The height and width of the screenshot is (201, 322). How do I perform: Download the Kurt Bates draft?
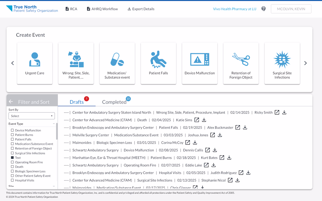(229, 157)
